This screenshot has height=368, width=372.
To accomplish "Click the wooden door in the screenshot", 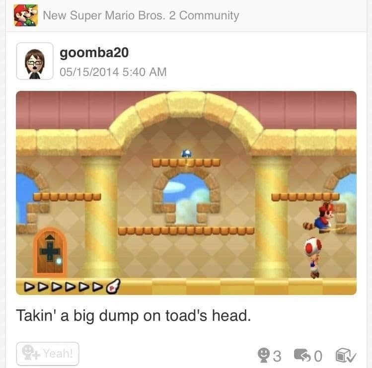I will 50,252.
